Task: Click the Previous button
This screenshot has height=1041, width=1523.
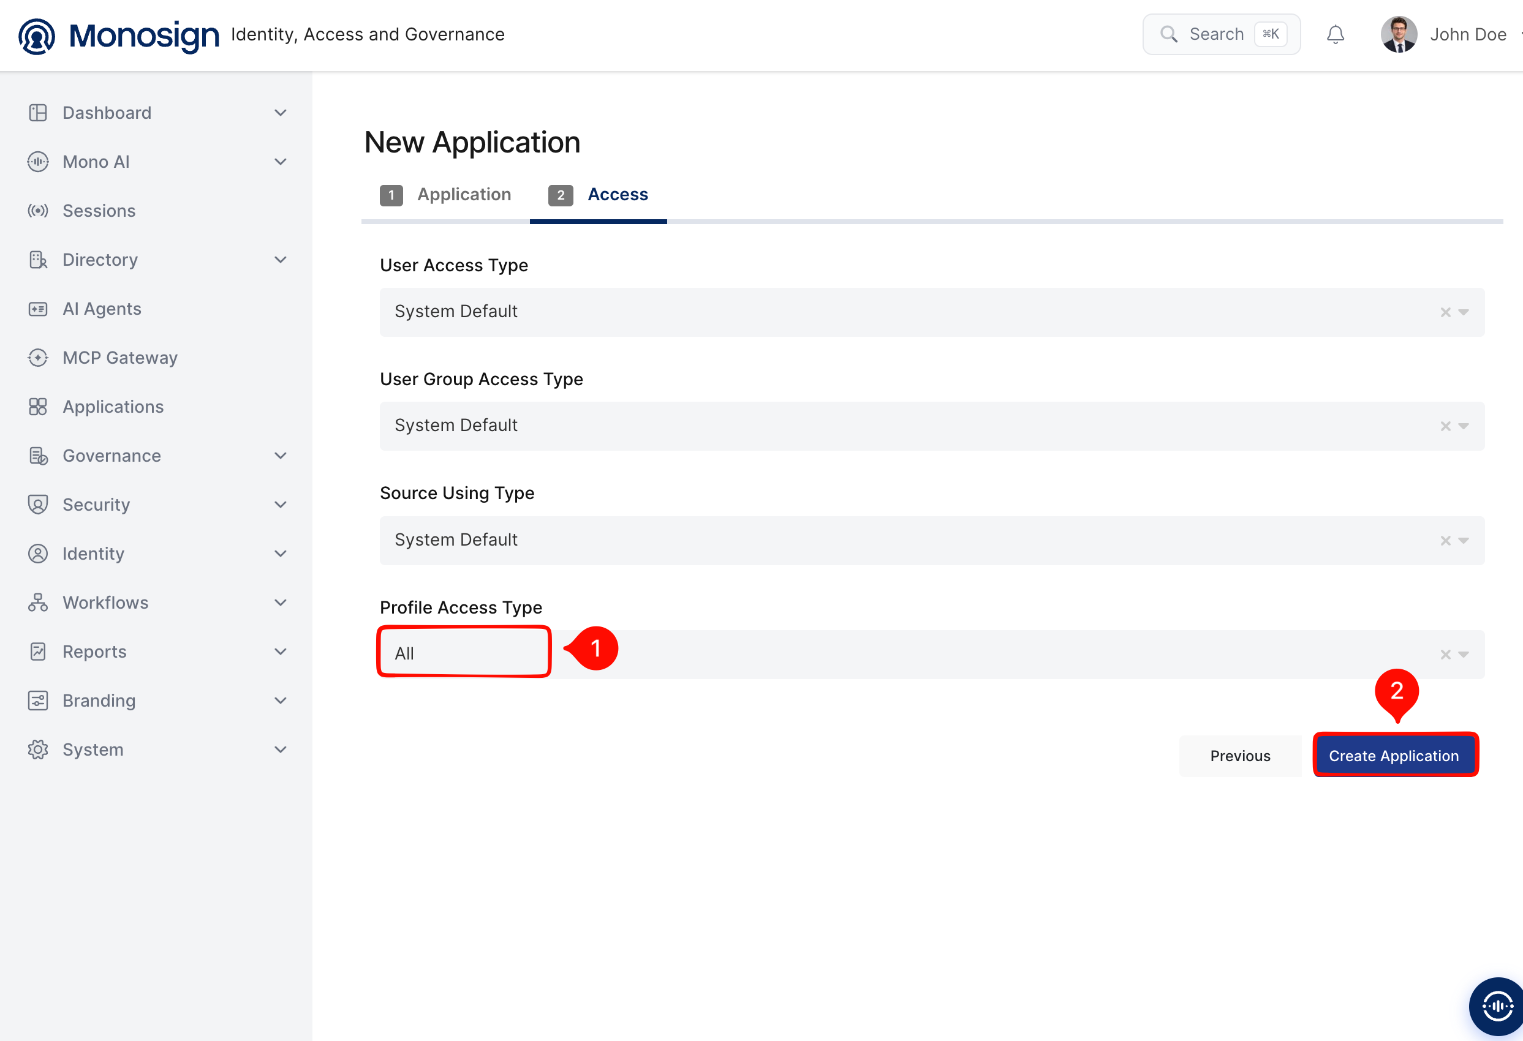Action: pos(1240,756)
